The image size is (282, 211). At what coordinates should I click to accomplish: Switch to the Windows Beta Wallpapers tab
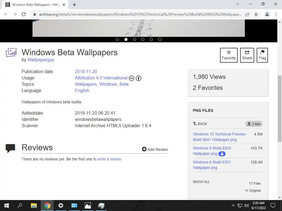tap(35, 5)
